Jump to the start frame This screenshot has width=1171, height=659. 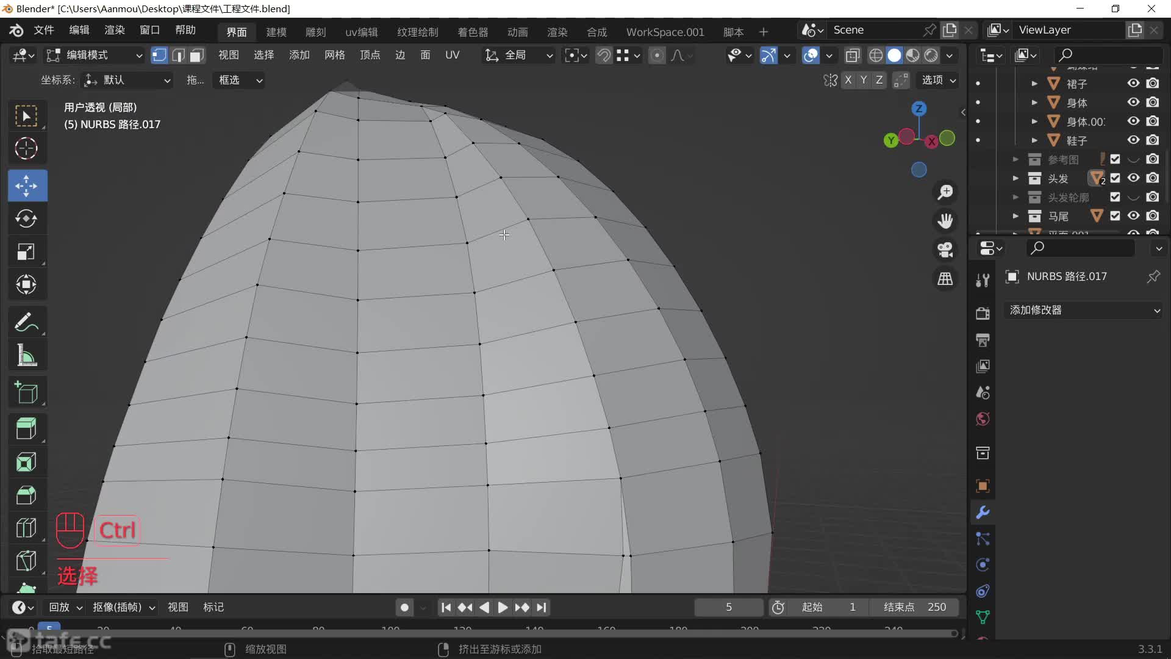446,607
